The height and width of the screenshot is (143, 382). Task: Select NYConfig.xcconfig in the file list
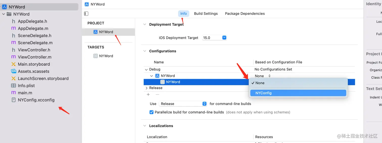(x=36, y=100)
